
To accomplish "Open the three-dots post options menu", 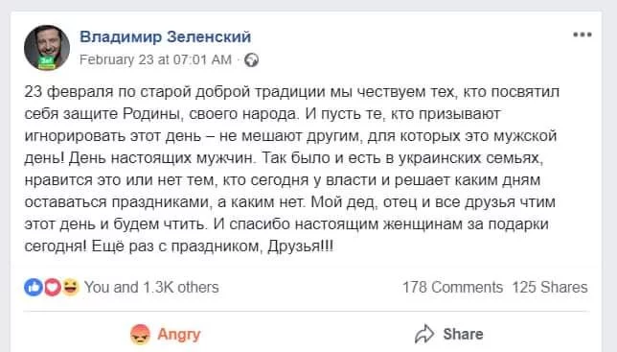I will pos(583,35).
